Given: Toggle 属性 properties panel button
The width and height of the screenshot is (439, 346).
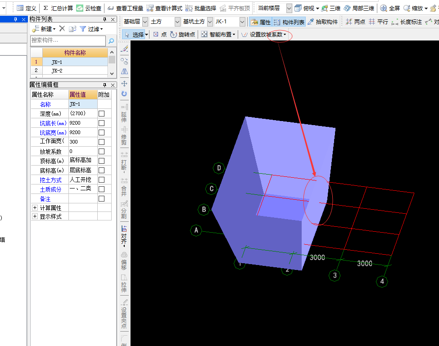Looking at the screenshot, I should (261, 22).
